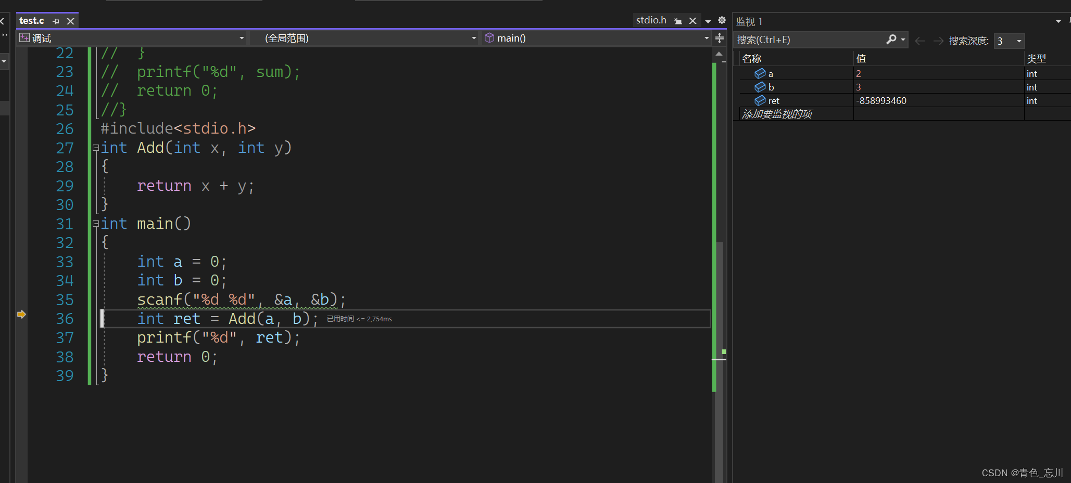Close the test.c tab
The image size is (1071, 483).
71,21
